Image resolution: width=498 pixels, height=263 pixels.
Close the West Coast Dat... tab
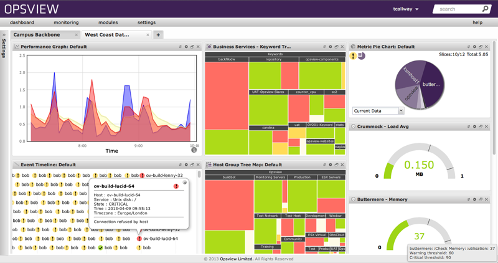tap(148, 35)
